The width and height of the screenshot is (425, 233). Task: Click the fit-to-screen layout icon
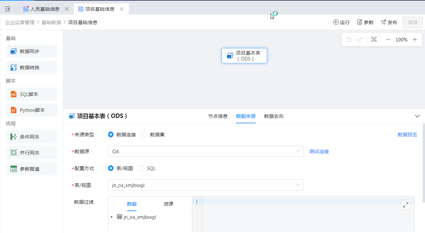[374, 39]
